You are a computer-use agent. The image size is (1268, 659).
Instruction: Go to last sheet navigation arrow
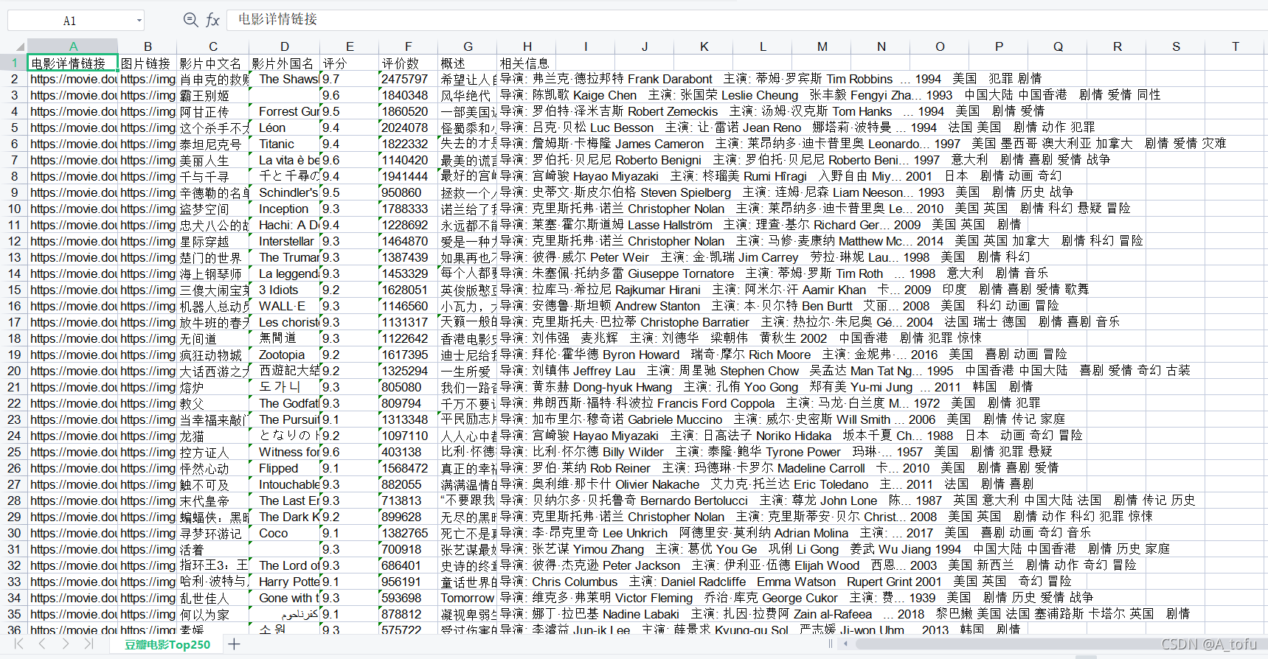89,644
